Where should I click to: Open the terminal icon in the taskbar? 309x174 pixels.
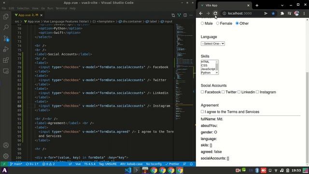point(136,170)
